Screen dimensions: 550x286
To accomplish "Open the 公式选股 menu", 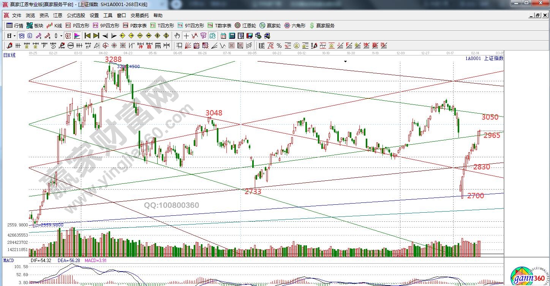I will 76,16.
